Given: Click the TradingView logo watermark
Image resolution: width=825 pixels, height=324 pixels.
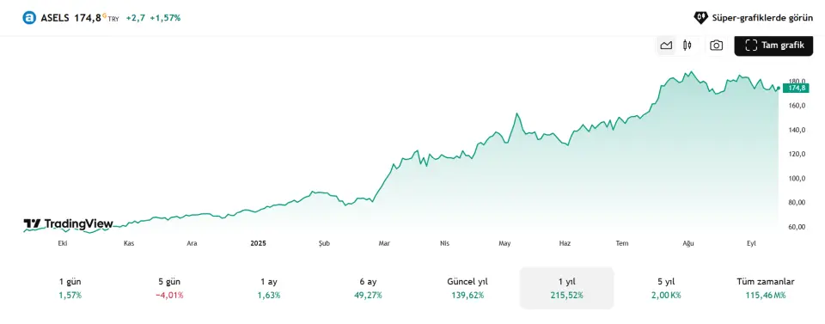Looking at the screenshot, I should (69, 224).
